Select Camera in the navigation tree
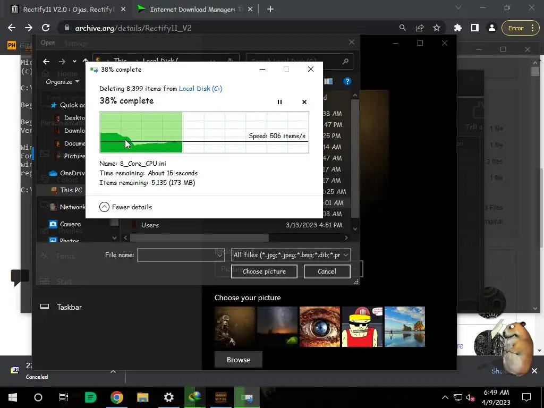This screenshot has width=544, height=408. tap(65, 224)
